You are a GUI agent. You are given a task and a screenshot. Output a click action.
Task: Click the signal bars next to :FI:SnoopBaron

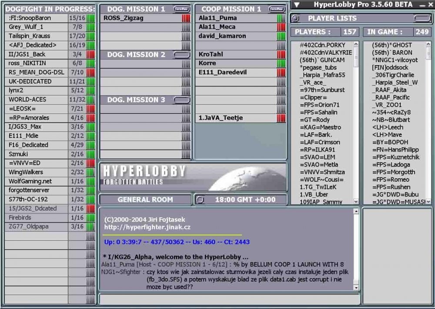[90, 18]
